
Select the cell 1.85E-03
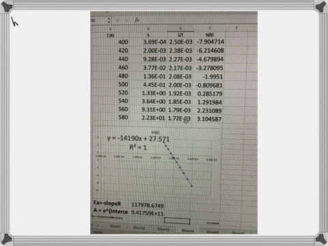(x=180, y=102)
